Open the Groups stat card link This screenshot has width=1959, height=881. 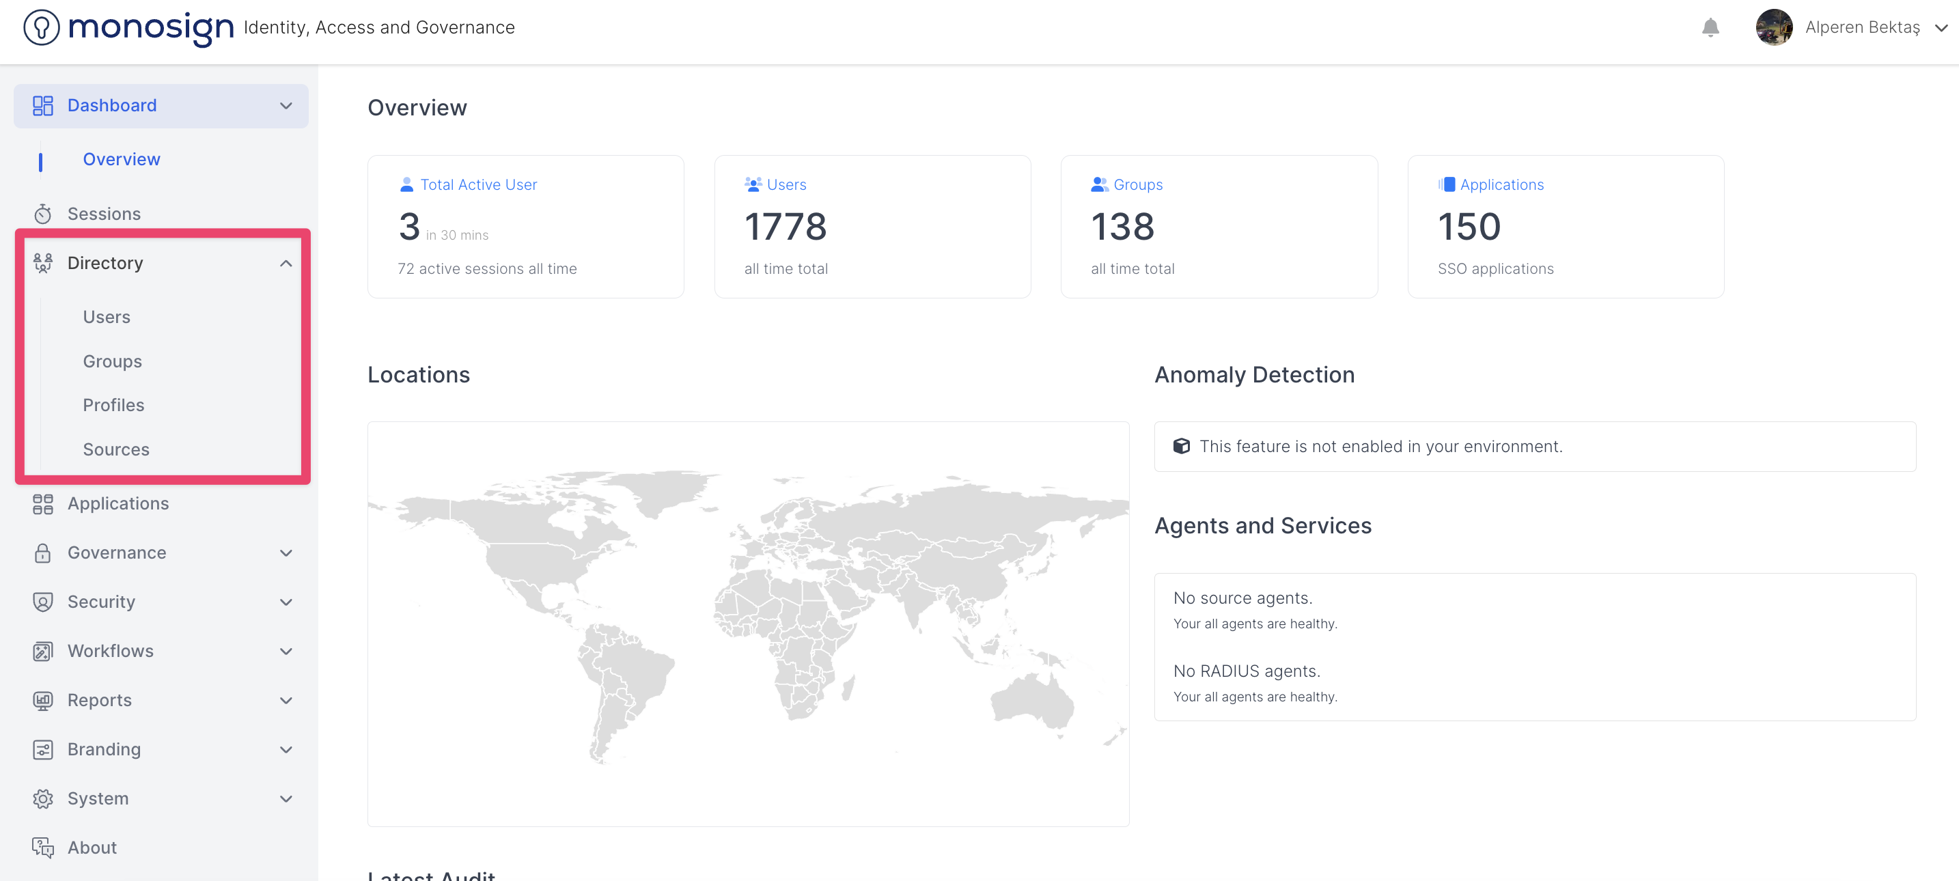tap(1137, 184)
